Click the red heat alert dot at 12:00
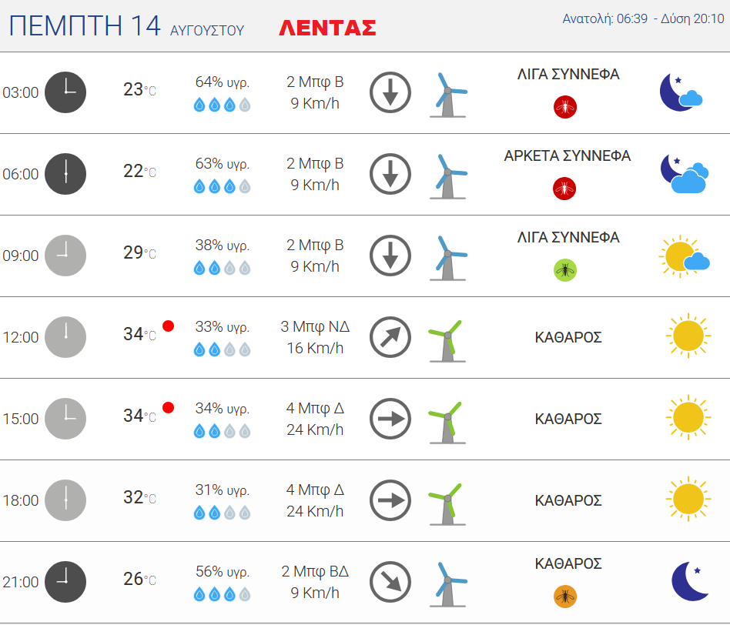Viewport: 730px width, 625px height. point(168,326)
